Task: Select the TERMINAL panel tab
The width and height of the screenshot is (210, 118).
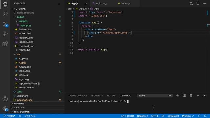Action: 125,96
